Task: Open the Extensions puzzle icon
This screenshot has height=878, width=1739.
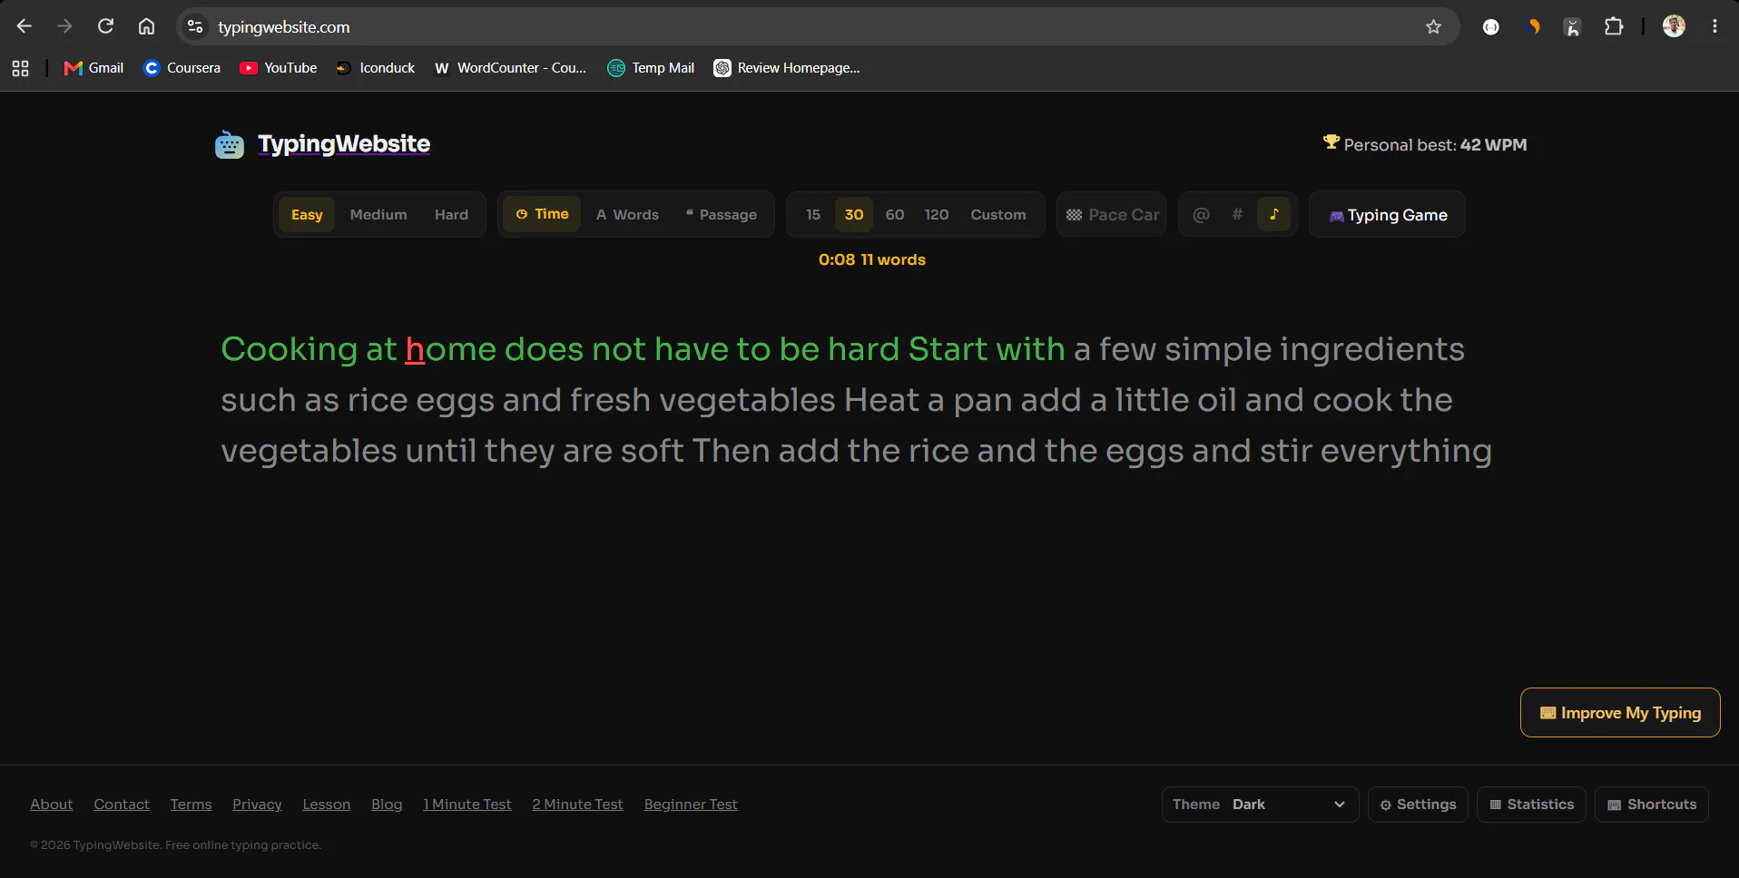Action: [1614, 27]
